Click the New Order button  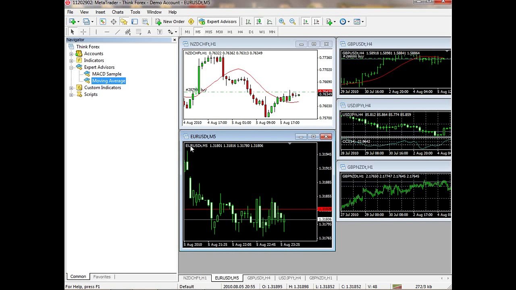pyautogui.click(x=170, y=22)
